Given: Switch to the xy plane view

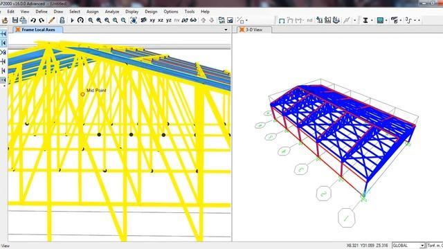Looking at the screenshot, I should (x=152, y=20).
